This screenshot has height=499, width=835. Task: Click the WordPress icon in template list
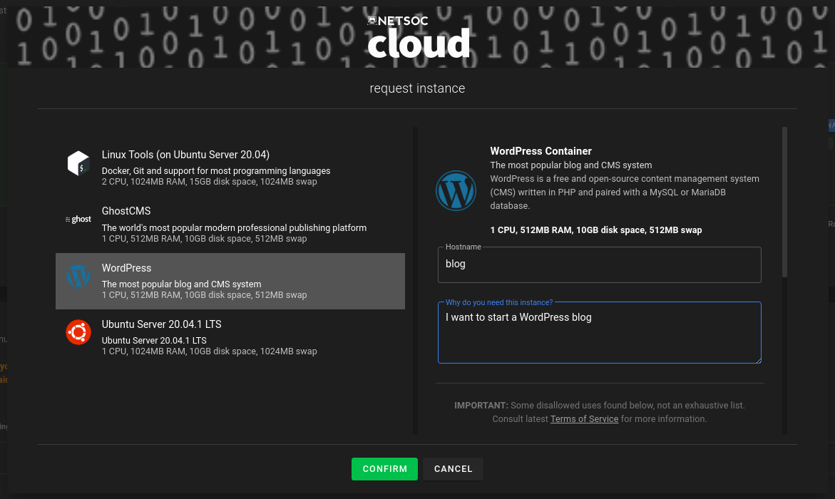pyautogui.click(x=78, y=276)
